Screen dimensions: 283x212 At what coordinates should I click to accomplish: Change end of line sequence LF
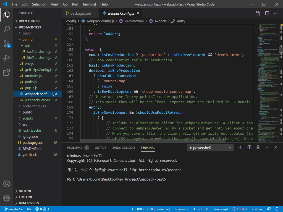[x=207, y=209]
